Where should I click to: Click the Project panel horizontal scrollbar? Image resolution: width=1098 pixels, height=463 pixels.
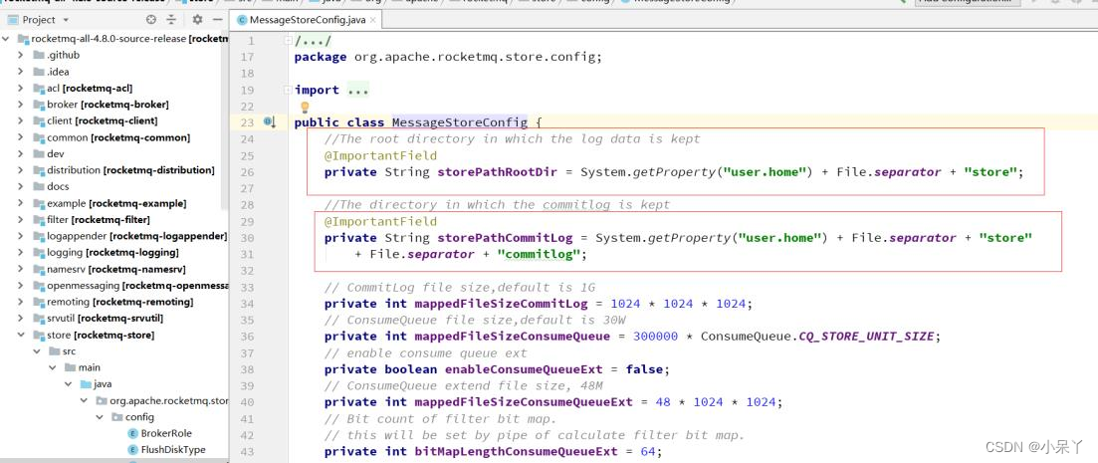coord(112,460)
